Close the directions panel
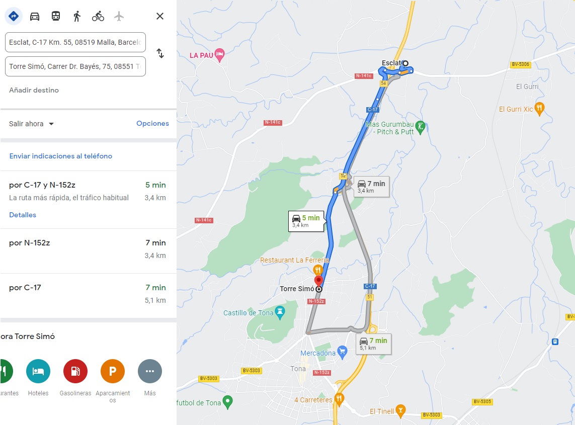 [x=160, y=16]
